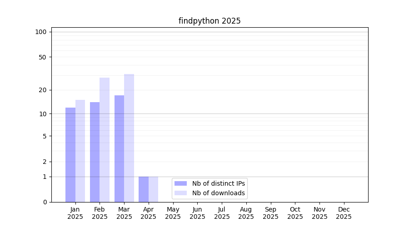
Task: Select the February distinct IPs bar
Action: 95,152
